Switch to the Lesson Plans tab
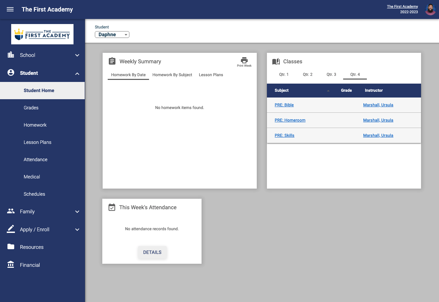Image resolution: width=439 pixels, height=302 pixels. point(211,75)
